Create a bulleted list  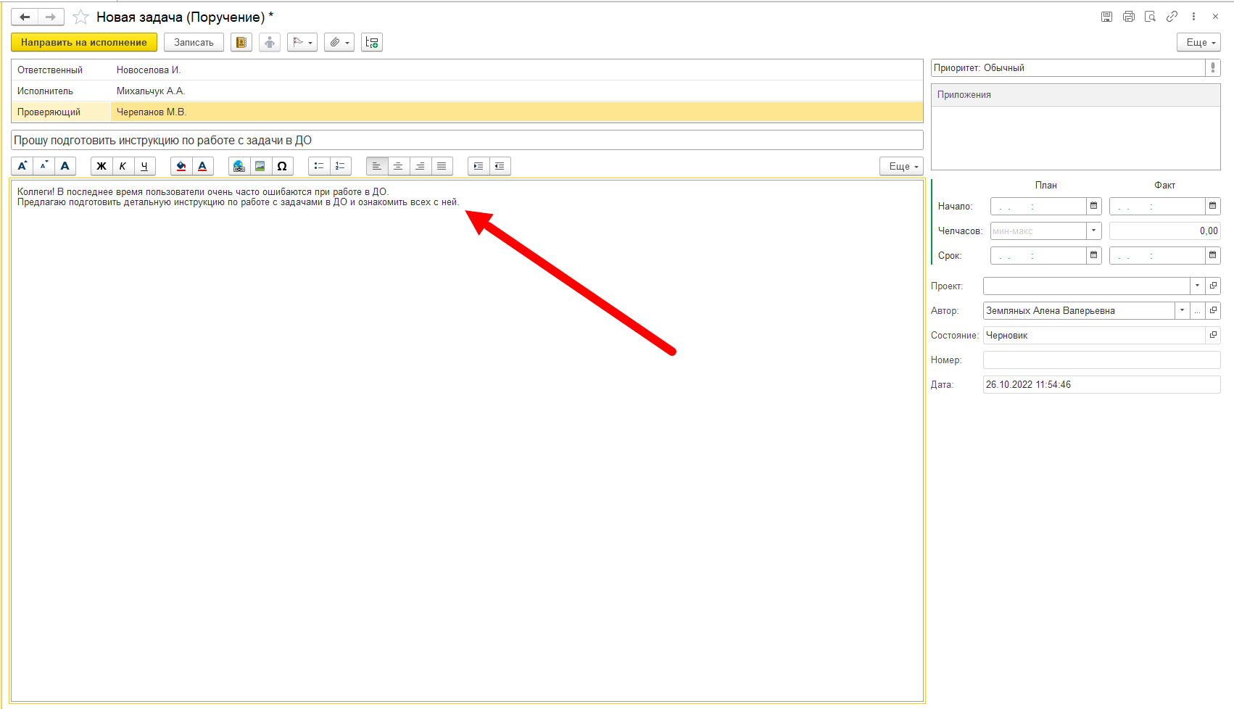(319, 166)
